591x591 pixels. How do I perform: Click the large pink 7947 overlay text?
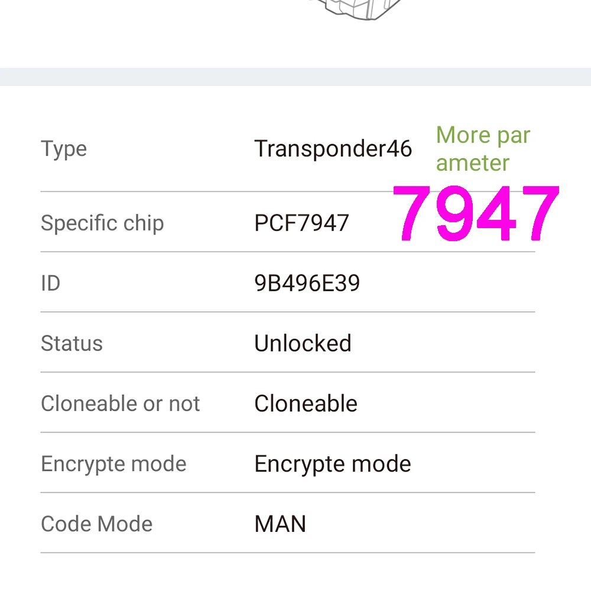pyautogui.click(x=476, y=214)
